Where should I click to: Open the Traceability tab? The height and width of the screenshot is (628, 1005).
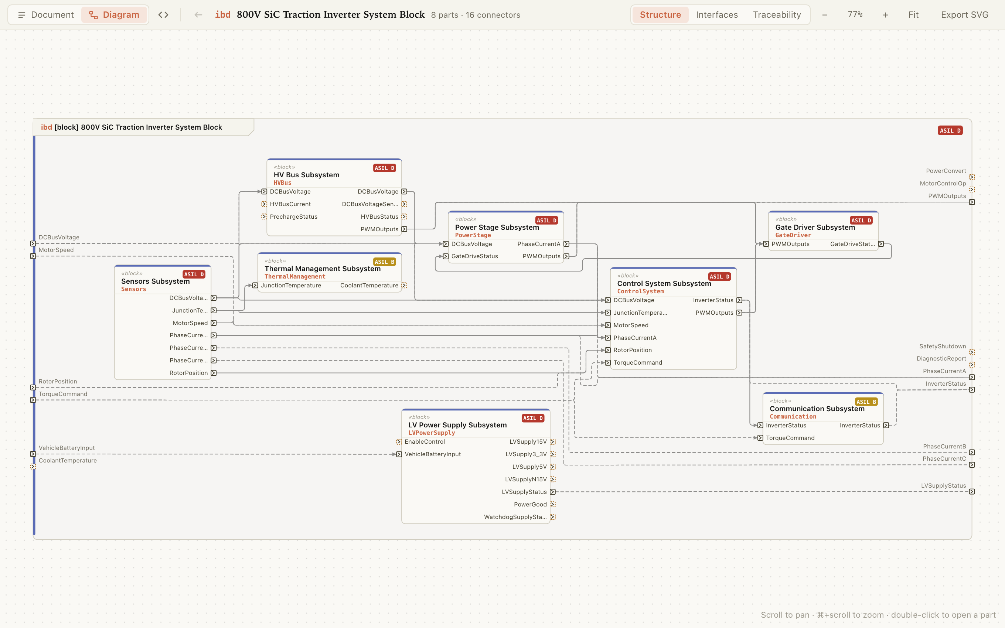(777, 15)
